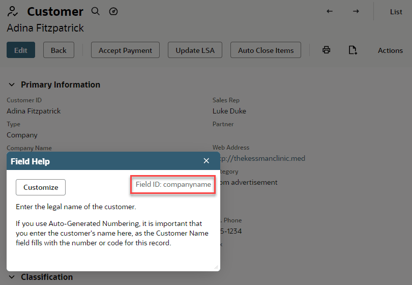This screenshot has width=412, height=285.
Task: Click the Edit button
Action: pyautogui.click(x=21, y=50)
